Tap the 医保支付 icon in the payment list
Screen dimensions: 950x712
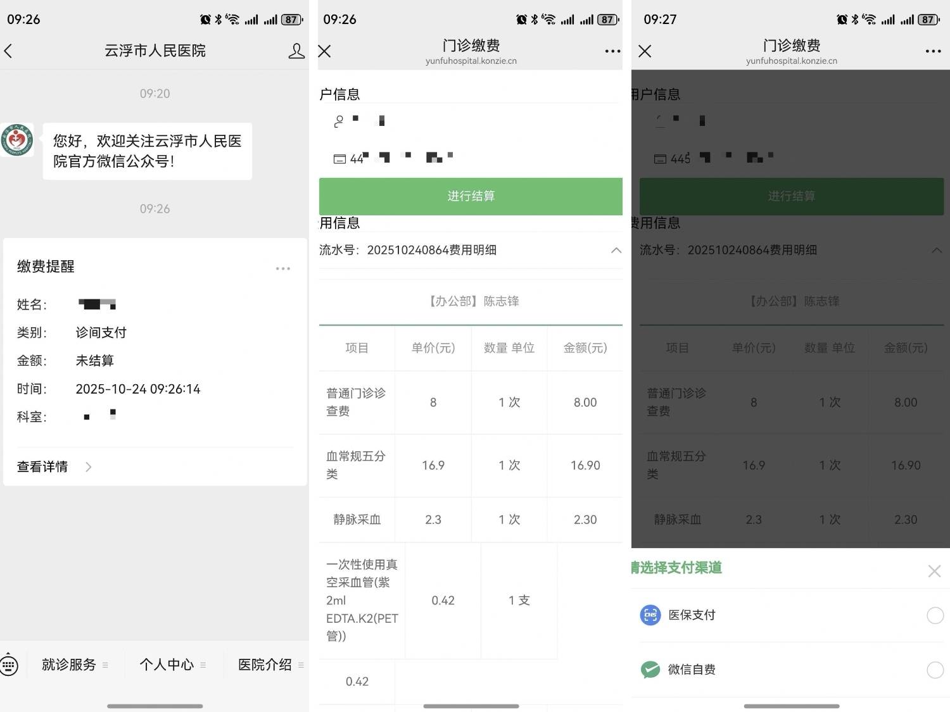tap(650, 615)
